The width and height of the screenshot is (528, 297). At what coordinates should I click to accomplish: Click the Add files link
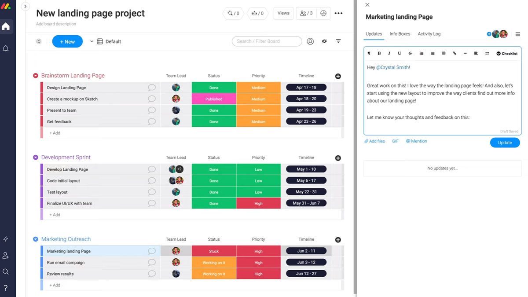pyautogui.click(x=374, y=141)
